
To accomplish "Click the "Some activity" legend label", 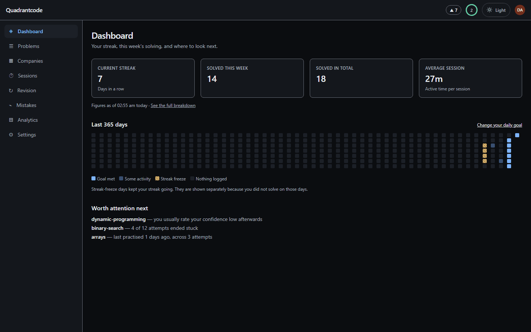I will point(138,179).
